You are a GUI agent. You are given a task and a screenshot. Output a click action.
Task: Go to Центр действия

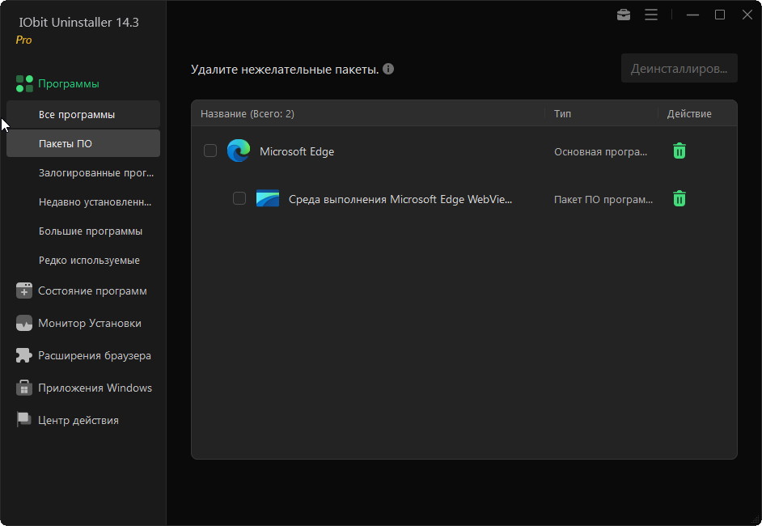78,420
